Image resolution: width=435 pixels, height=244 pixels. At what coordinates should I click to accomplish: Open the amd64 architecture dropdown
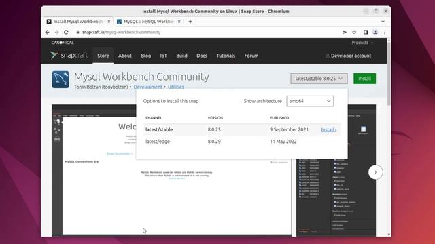pos(310,101)
